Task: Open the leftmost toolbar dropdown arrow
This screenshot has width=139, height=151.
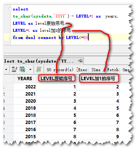Action: click(6, 69)
